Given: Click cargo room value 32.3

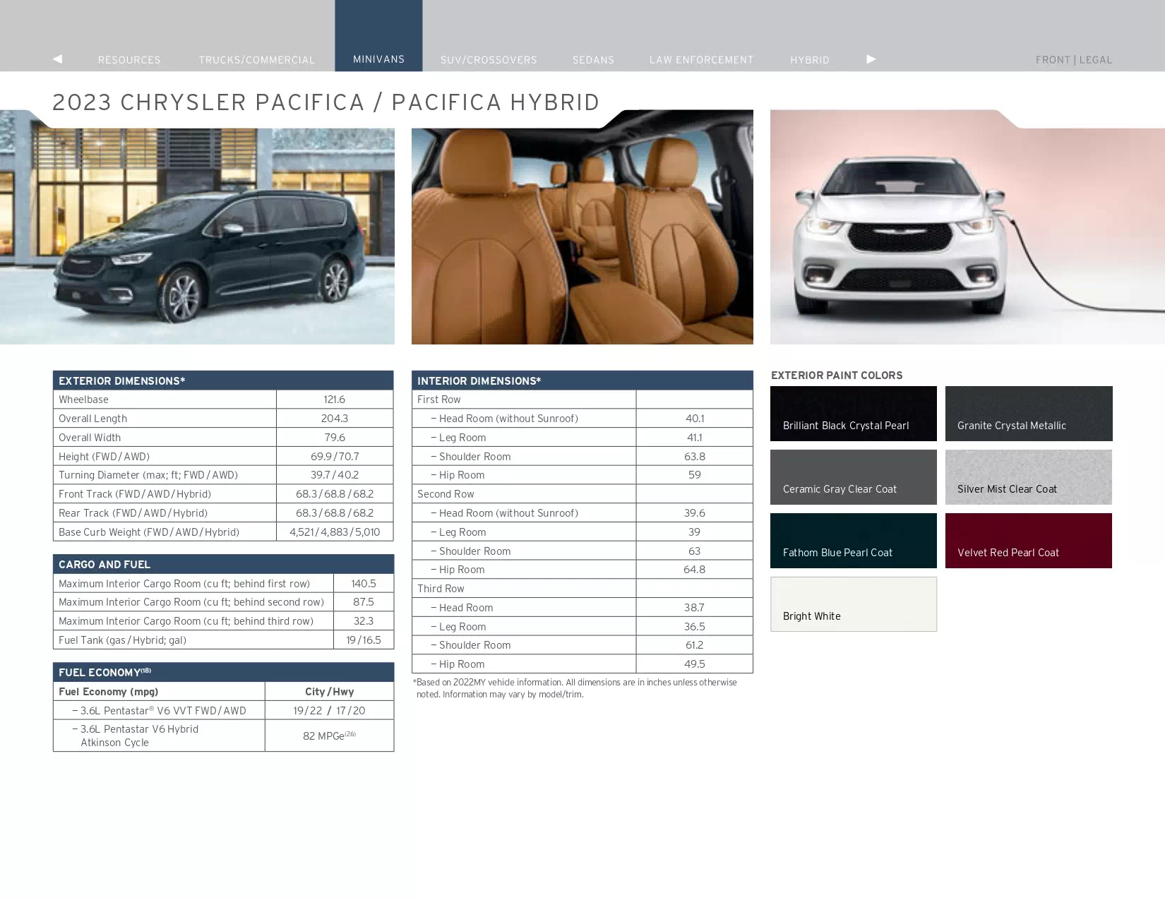Looking at the screenshot, I should point(364,621).
